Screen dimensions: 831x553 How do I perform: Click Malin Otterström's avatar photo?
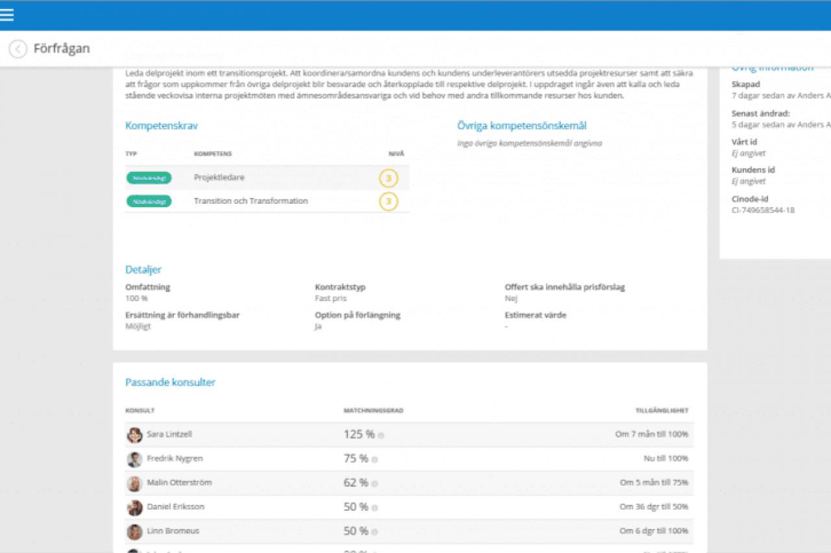coord(134,483)
